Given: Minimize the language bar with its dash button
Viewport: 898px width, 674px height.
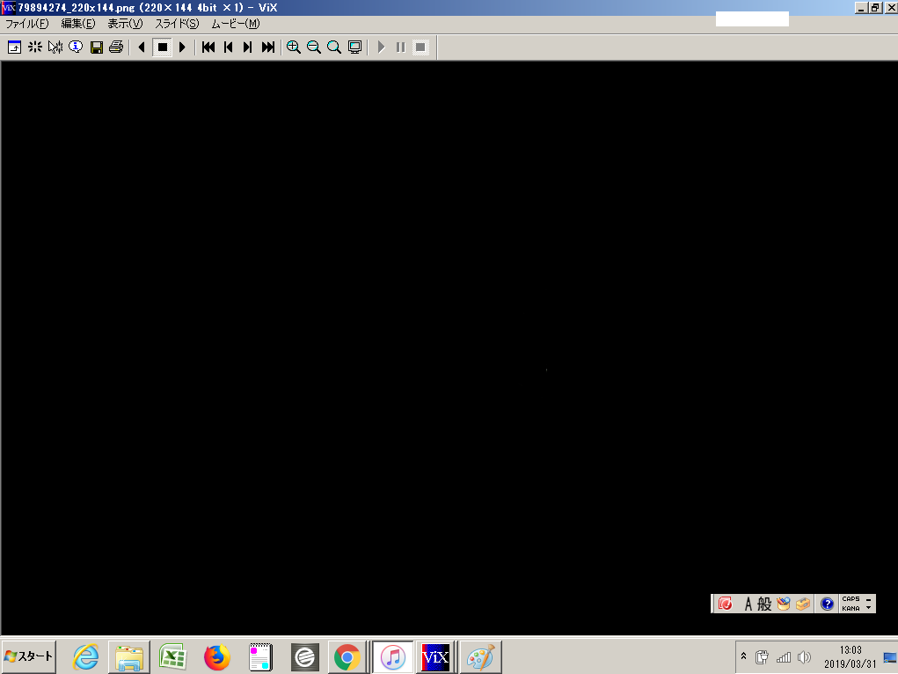Looking at the screenshot, I should coord(869,599).
